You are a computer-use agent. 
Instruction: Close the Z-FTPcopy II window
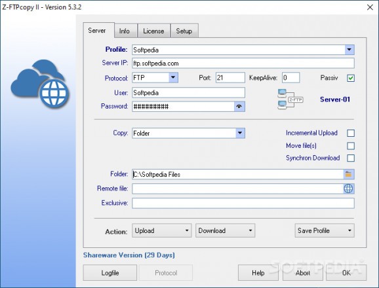370,7
